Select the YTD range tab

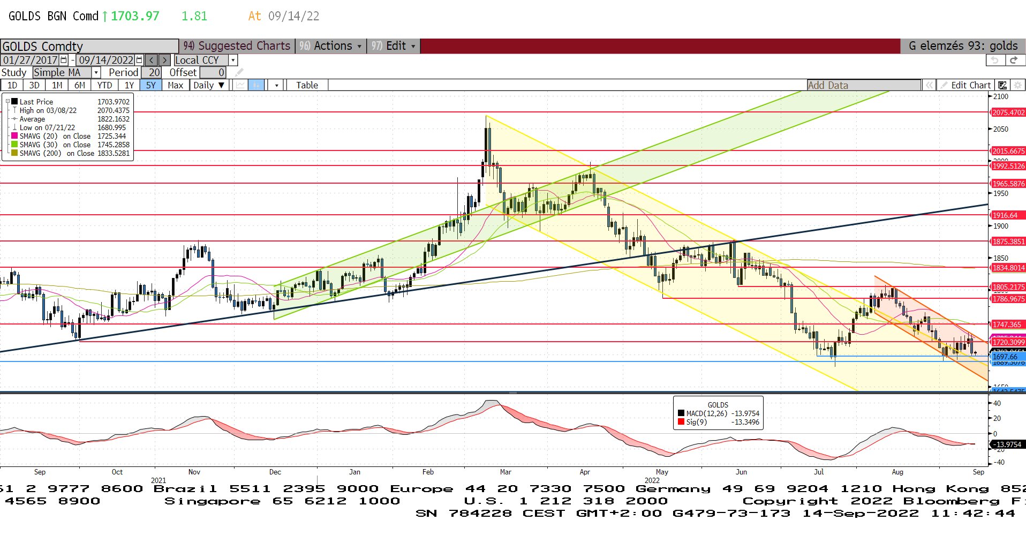tap(104, 85)
